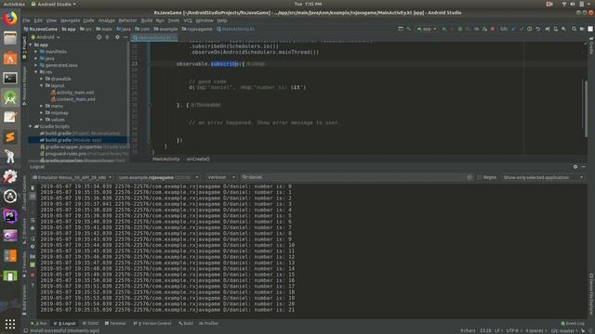The image size is (595, 334).
Task: Collapse the Gradle Scripts node
Action: [31, 126]
